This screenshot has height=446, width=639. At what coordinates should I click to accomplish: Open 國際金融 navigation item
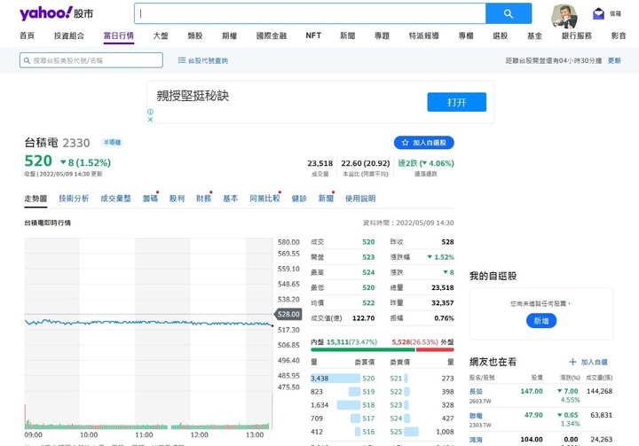coord(272,35)
